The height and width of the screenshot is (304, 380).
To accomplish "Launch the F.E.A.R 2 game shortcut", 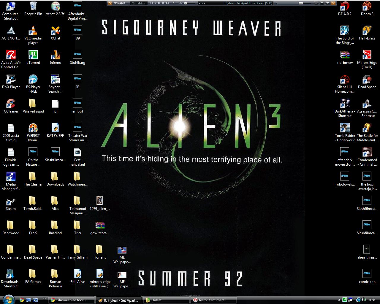I will [x=345, y=9].
